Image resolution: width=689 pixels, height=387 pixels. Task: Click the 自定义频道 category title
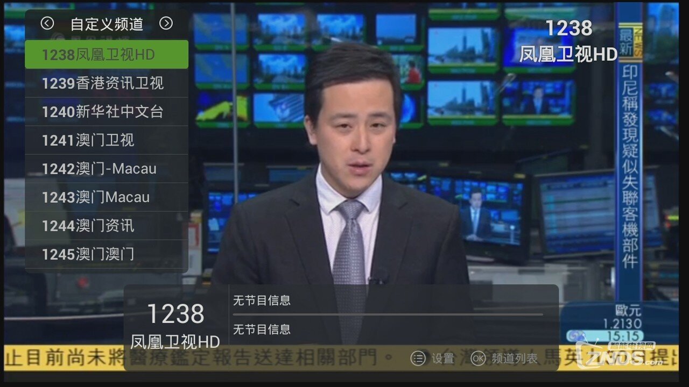tap(107, 24)
